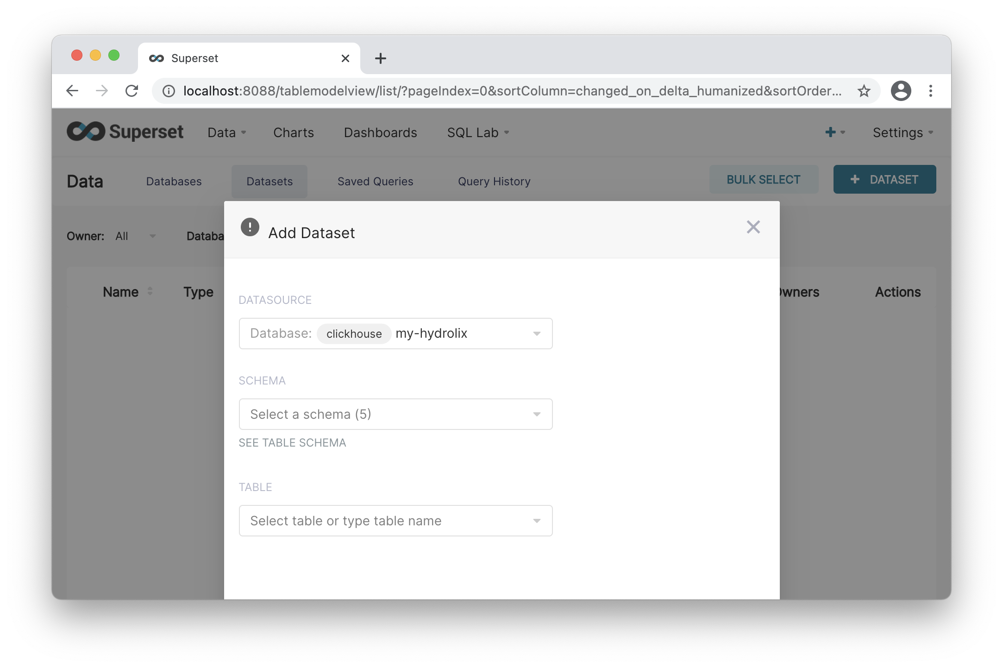
Task: Close the Add Dataset modal
Action: [752, 227]
